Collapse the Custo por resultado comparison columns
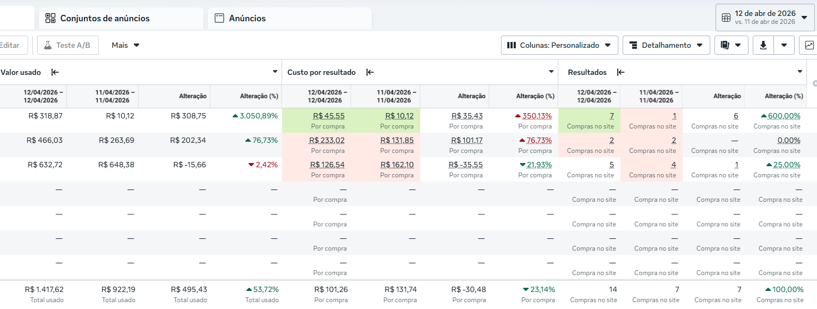Screen dimensions: 817x309 pos(370,72)
